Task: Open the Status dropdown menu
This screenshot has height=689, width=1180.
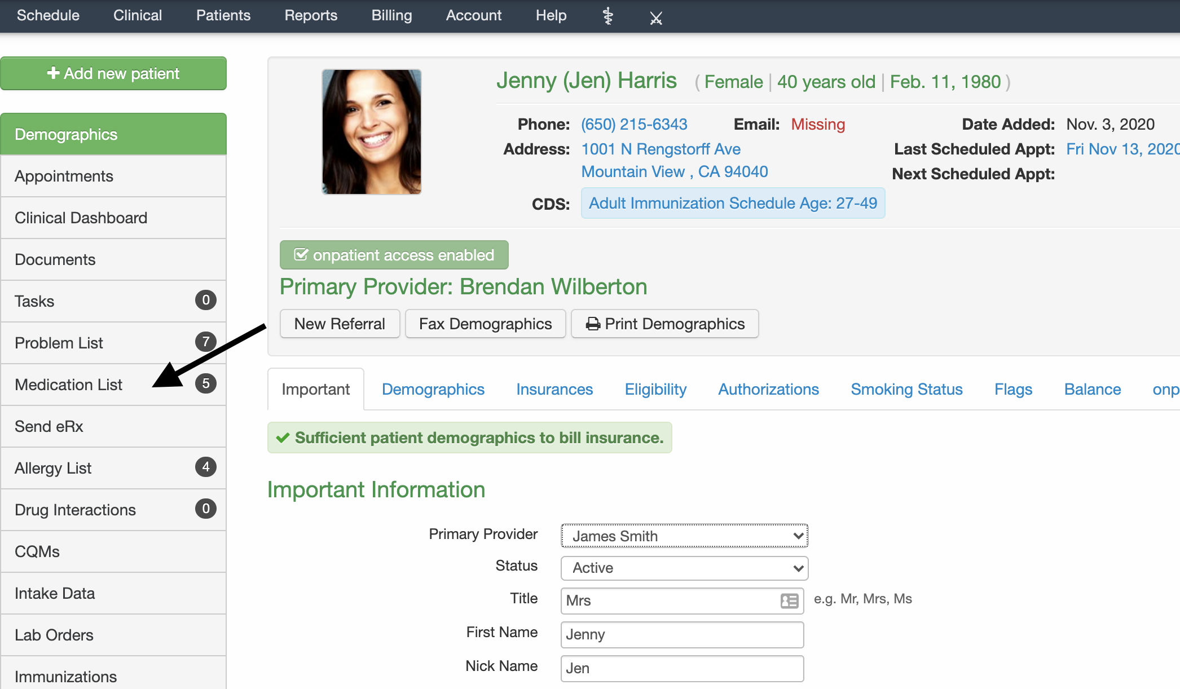Action: pyautogui.click(x=684, y=567)
